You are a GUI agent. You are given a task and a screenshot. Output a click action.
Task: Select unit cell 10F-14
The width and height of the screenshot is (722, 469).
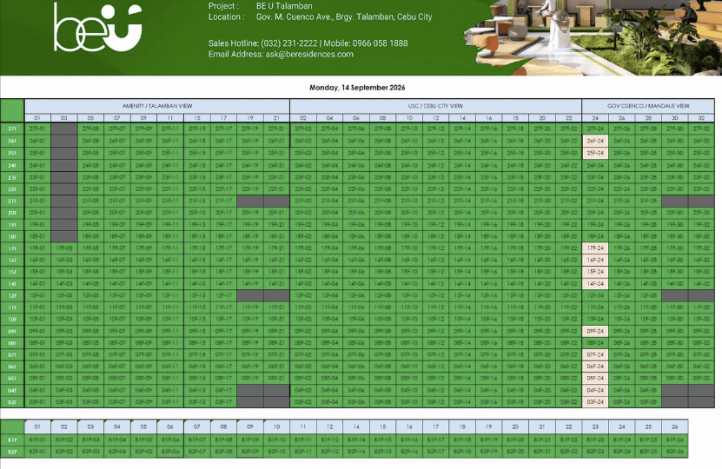pyautogui.click(x=462, y=319)
